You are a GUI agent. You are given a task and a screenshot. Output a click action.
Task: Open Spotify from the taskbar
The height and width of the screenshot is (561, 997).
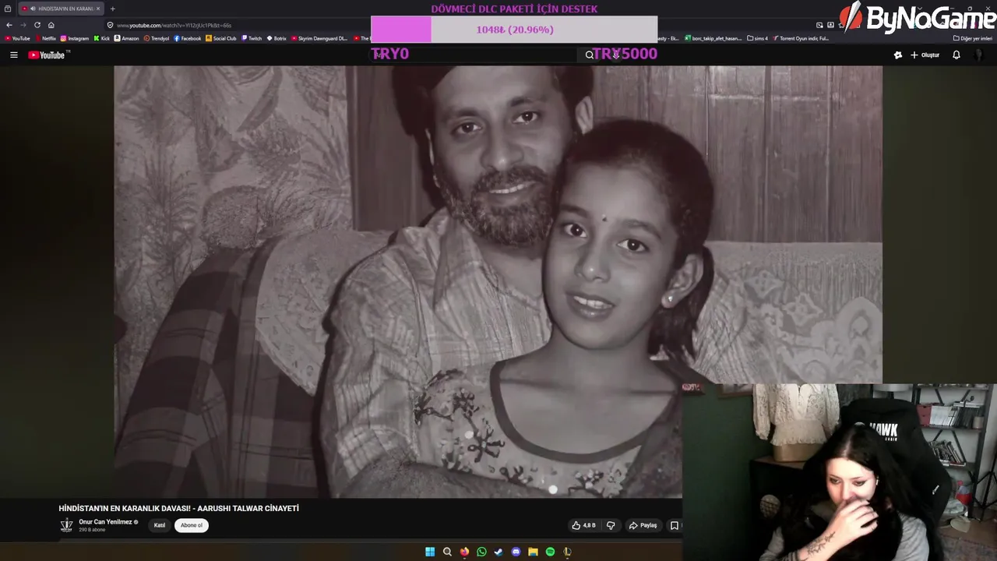tap(550, 552)
